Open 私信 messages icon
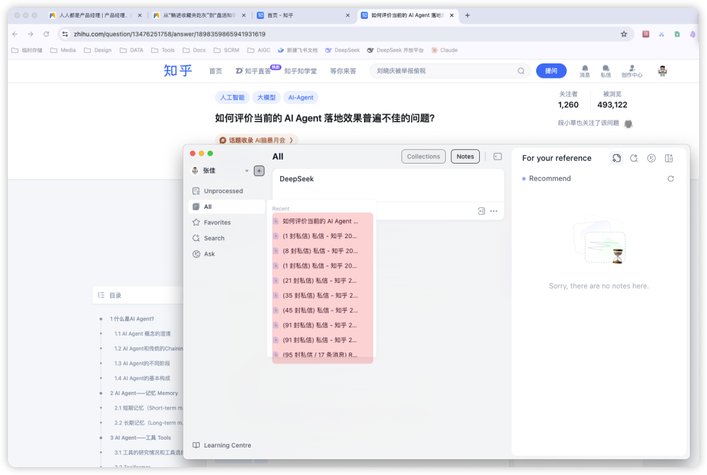 (x=606, y=71)
